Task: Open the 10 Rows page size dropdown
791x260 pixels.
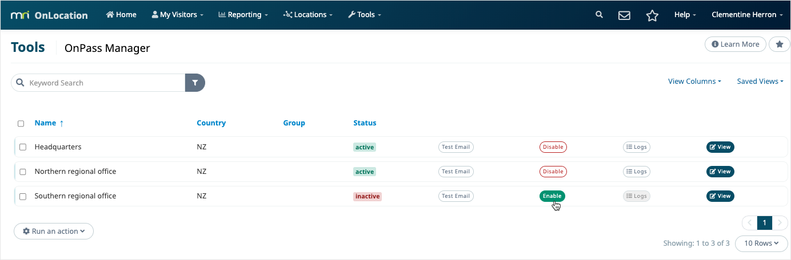Action: point(761,243)
